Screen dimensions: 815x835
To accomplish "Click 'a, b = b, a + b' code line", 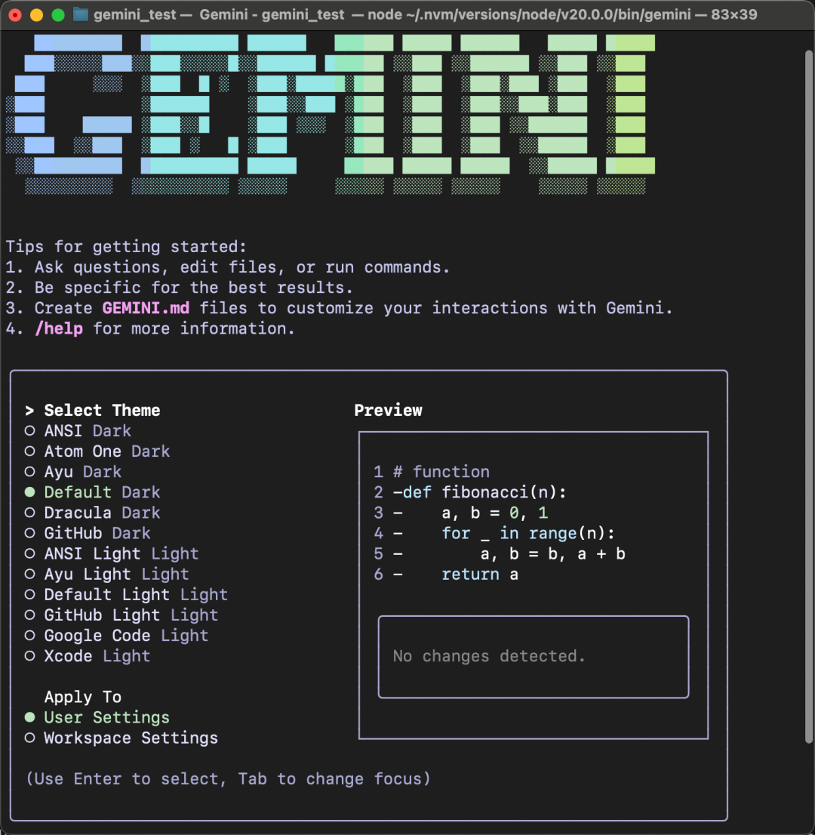I will pyautogui.click(x=552, y=554).
